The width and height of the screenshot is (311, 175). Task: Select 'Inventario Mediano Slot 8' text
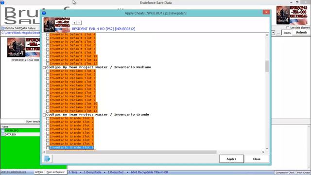(x=72, y=96)
